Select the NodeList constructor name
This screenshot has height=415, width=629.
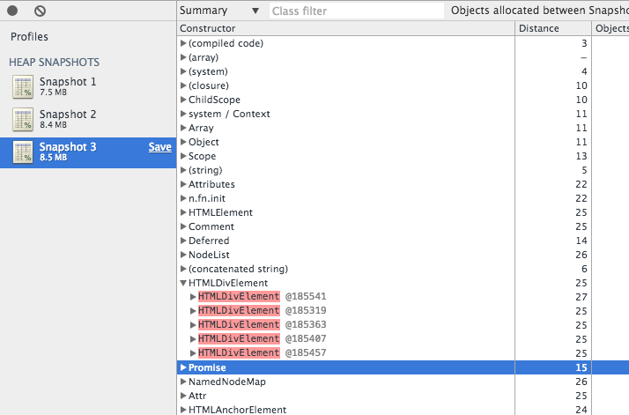click(x=209, y=255)
